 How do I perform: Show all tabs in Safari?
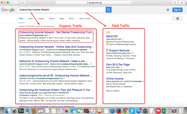tap(182, 3)
